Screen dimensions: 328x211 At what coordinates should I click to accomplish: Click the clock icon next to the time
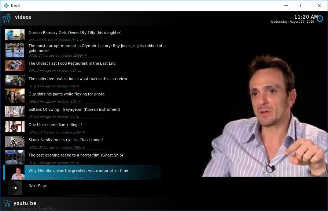coord(320,19)
